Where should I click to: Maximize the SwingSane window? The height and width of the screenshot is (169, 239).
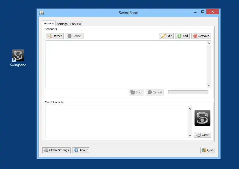click(203, 12)
